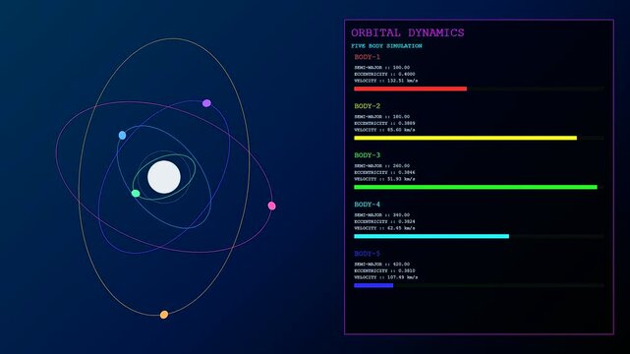
Task: Click BODY-2 VELOCITY line
Action: pos(384,130)
